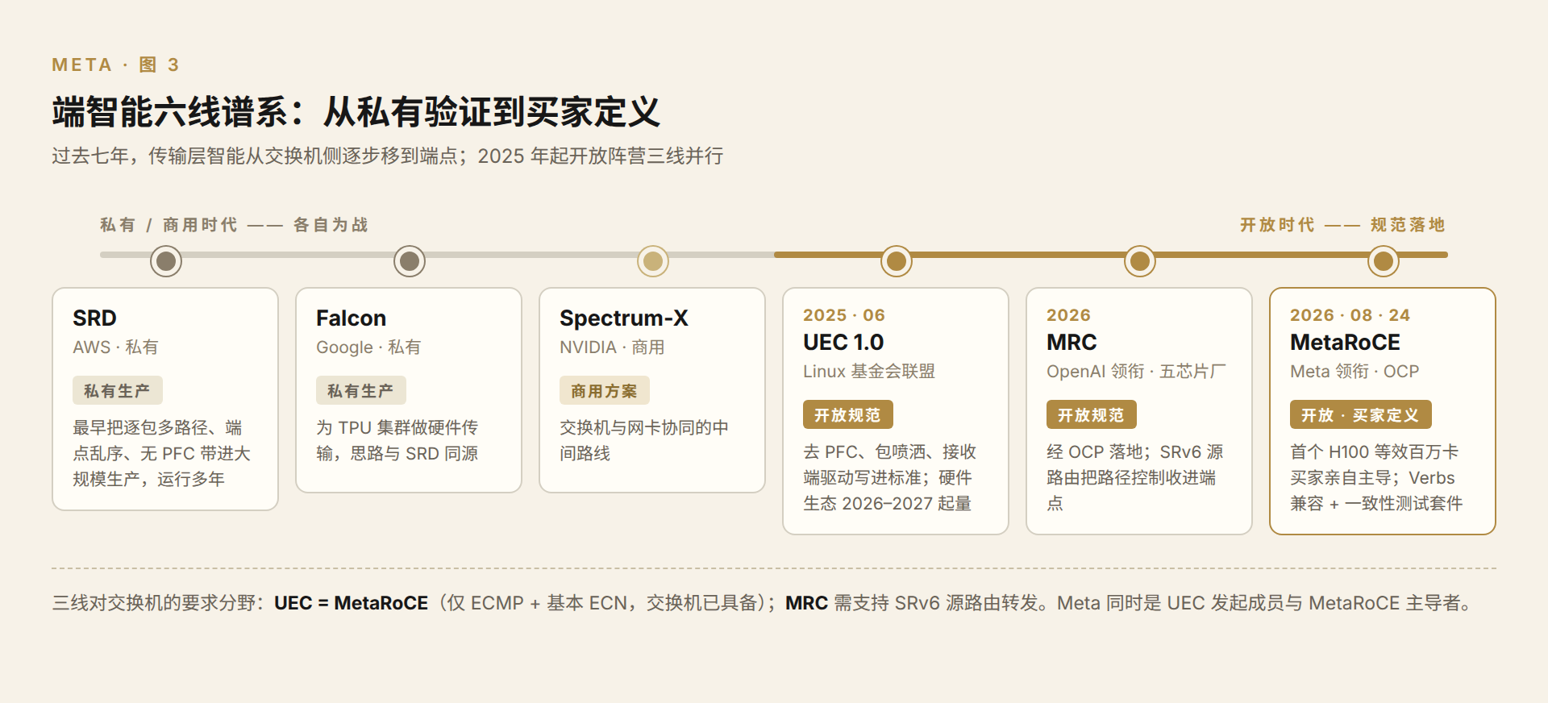Click the "私有生产" badge in the Falcon card
Image resolution: width=1548 pixels, height=703 pixels.
point(361,391)
